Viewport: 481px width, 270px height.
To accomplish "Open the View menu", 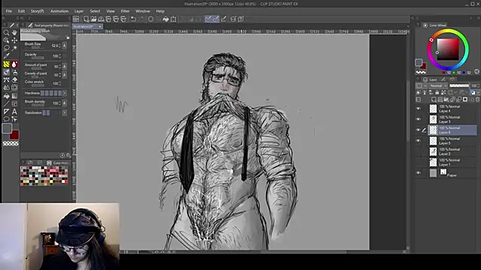I will [110, 11].
